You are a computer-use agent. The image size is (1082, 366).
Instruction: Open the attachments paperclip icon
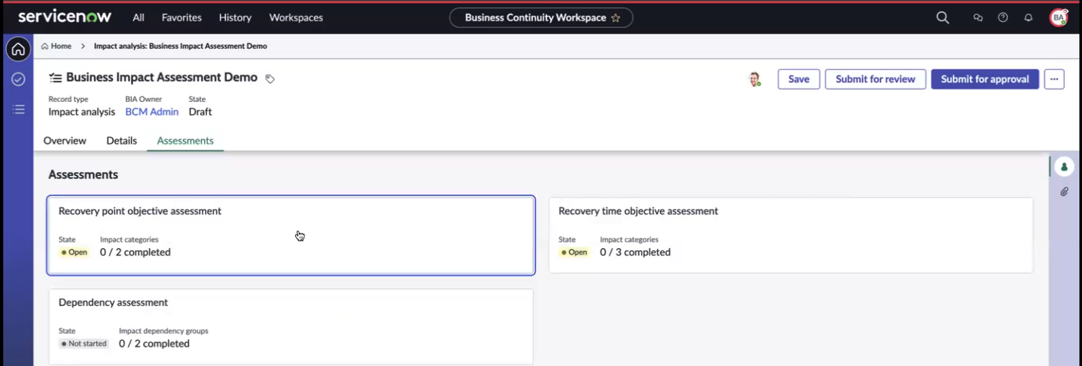(1064, 191)
